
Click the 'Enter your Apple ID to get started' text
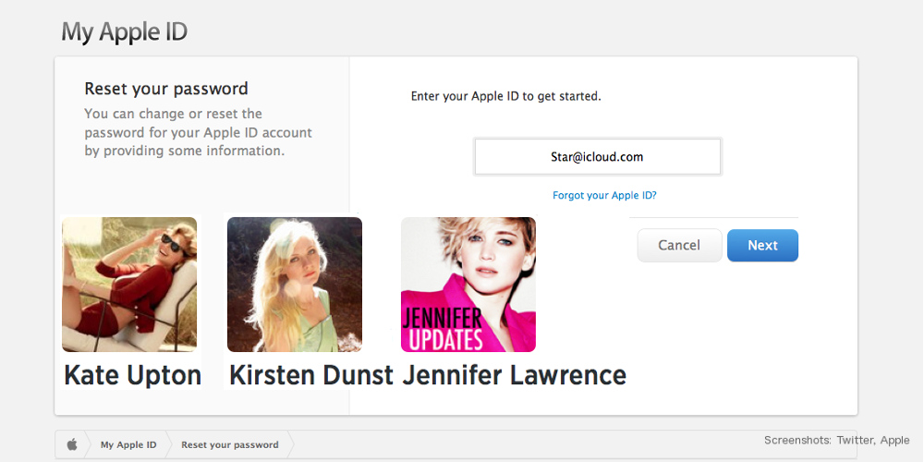click(506, 96)
